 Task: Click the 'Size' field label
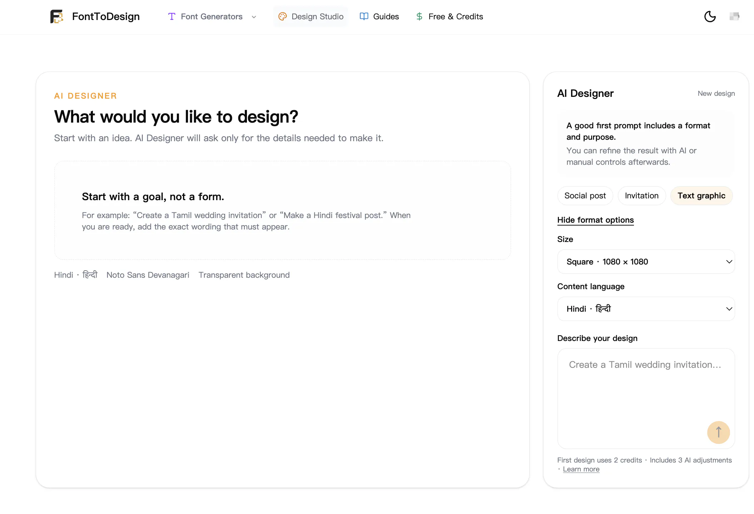pos(565,239)
